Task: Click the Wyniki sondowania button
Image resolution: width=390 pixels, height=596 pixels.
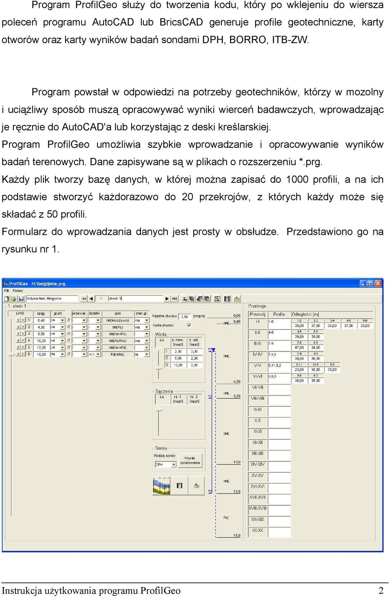Action: pyautogui.click(x=190, y=460)
